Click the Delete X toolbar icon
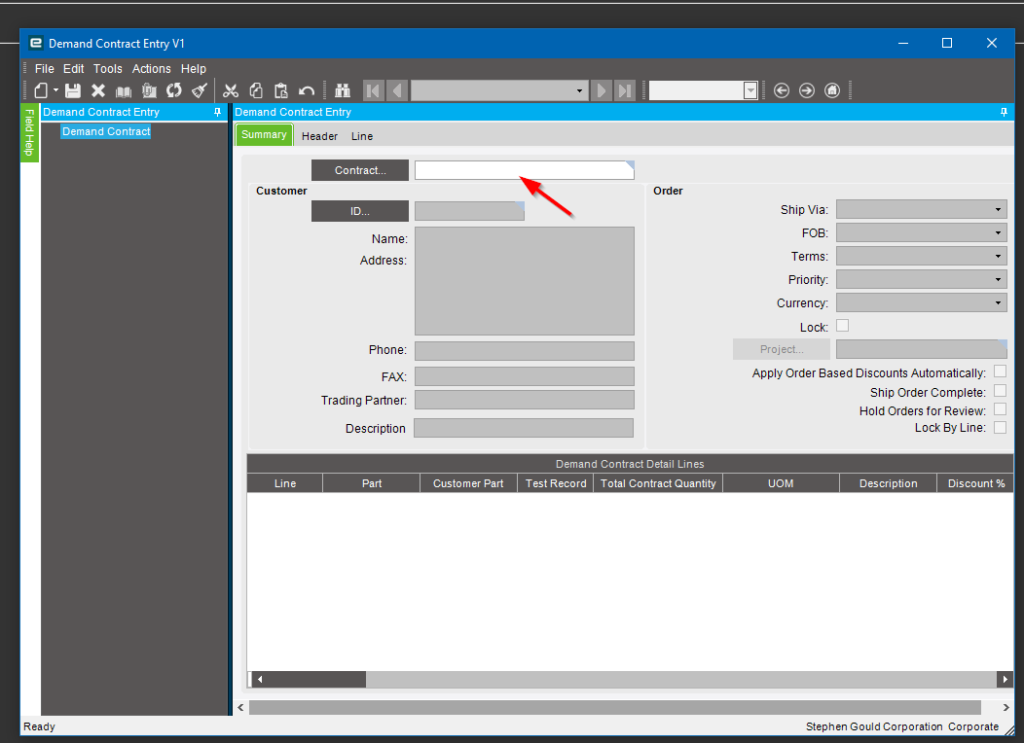 (x=98, y=90)
